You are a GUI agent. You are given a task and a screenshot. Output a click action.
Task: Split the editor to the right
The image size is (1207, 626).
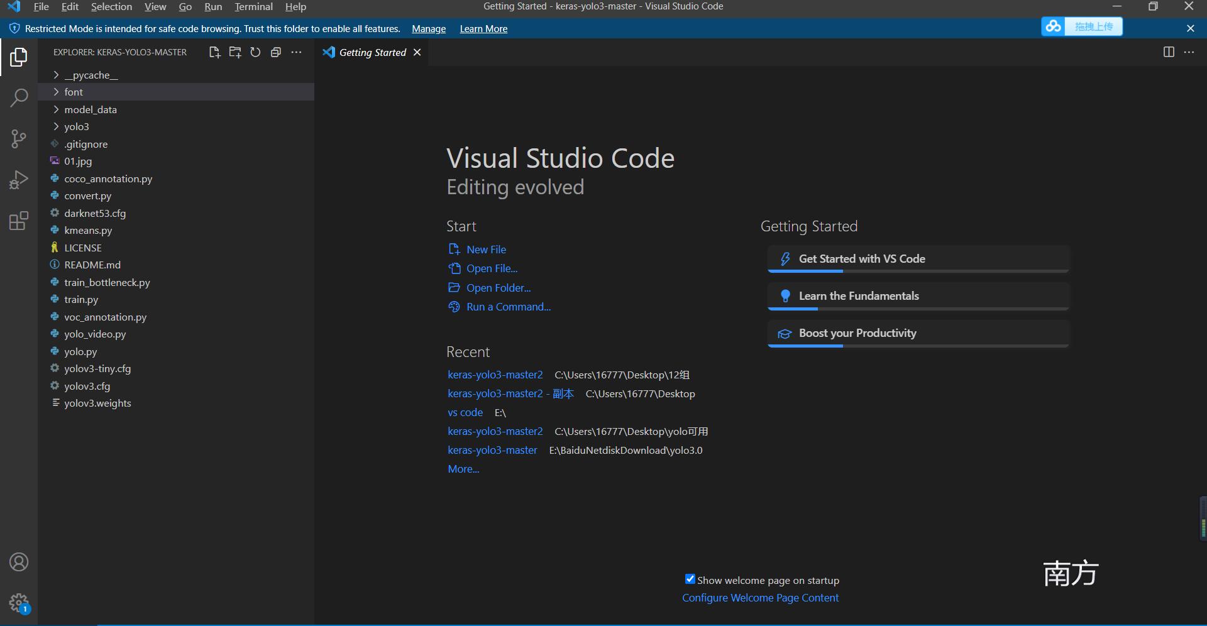click(x=1169, y=52)
